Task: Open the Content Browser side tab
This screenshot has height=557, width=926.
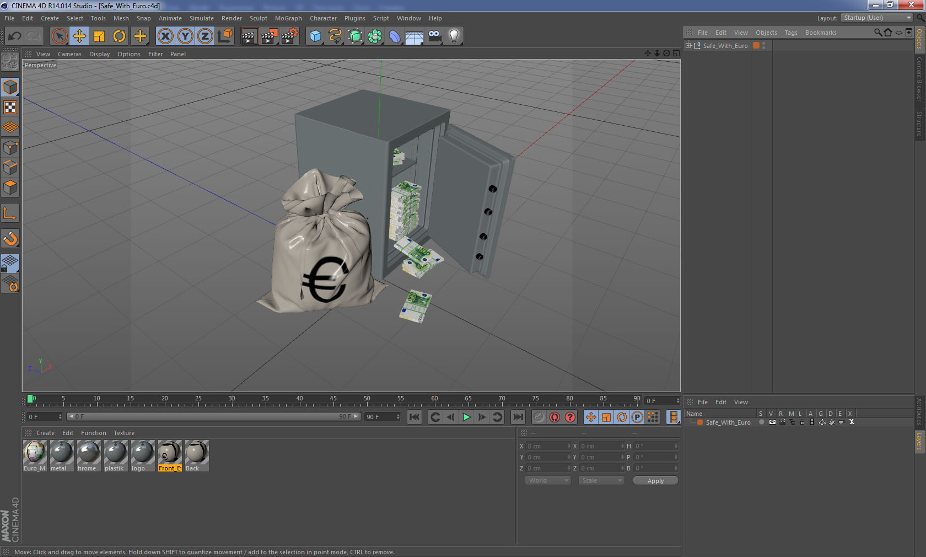Action: click(x=919, y=79)
